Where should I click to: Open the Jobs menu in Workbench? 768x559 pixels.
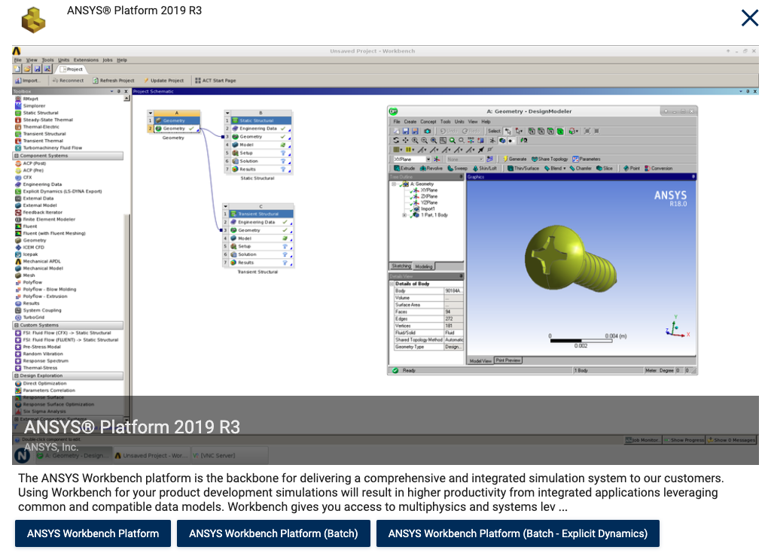click(107, 60)
